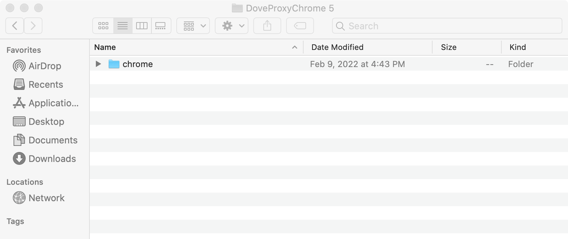Open Network in the sidebar

click(39, 198)
